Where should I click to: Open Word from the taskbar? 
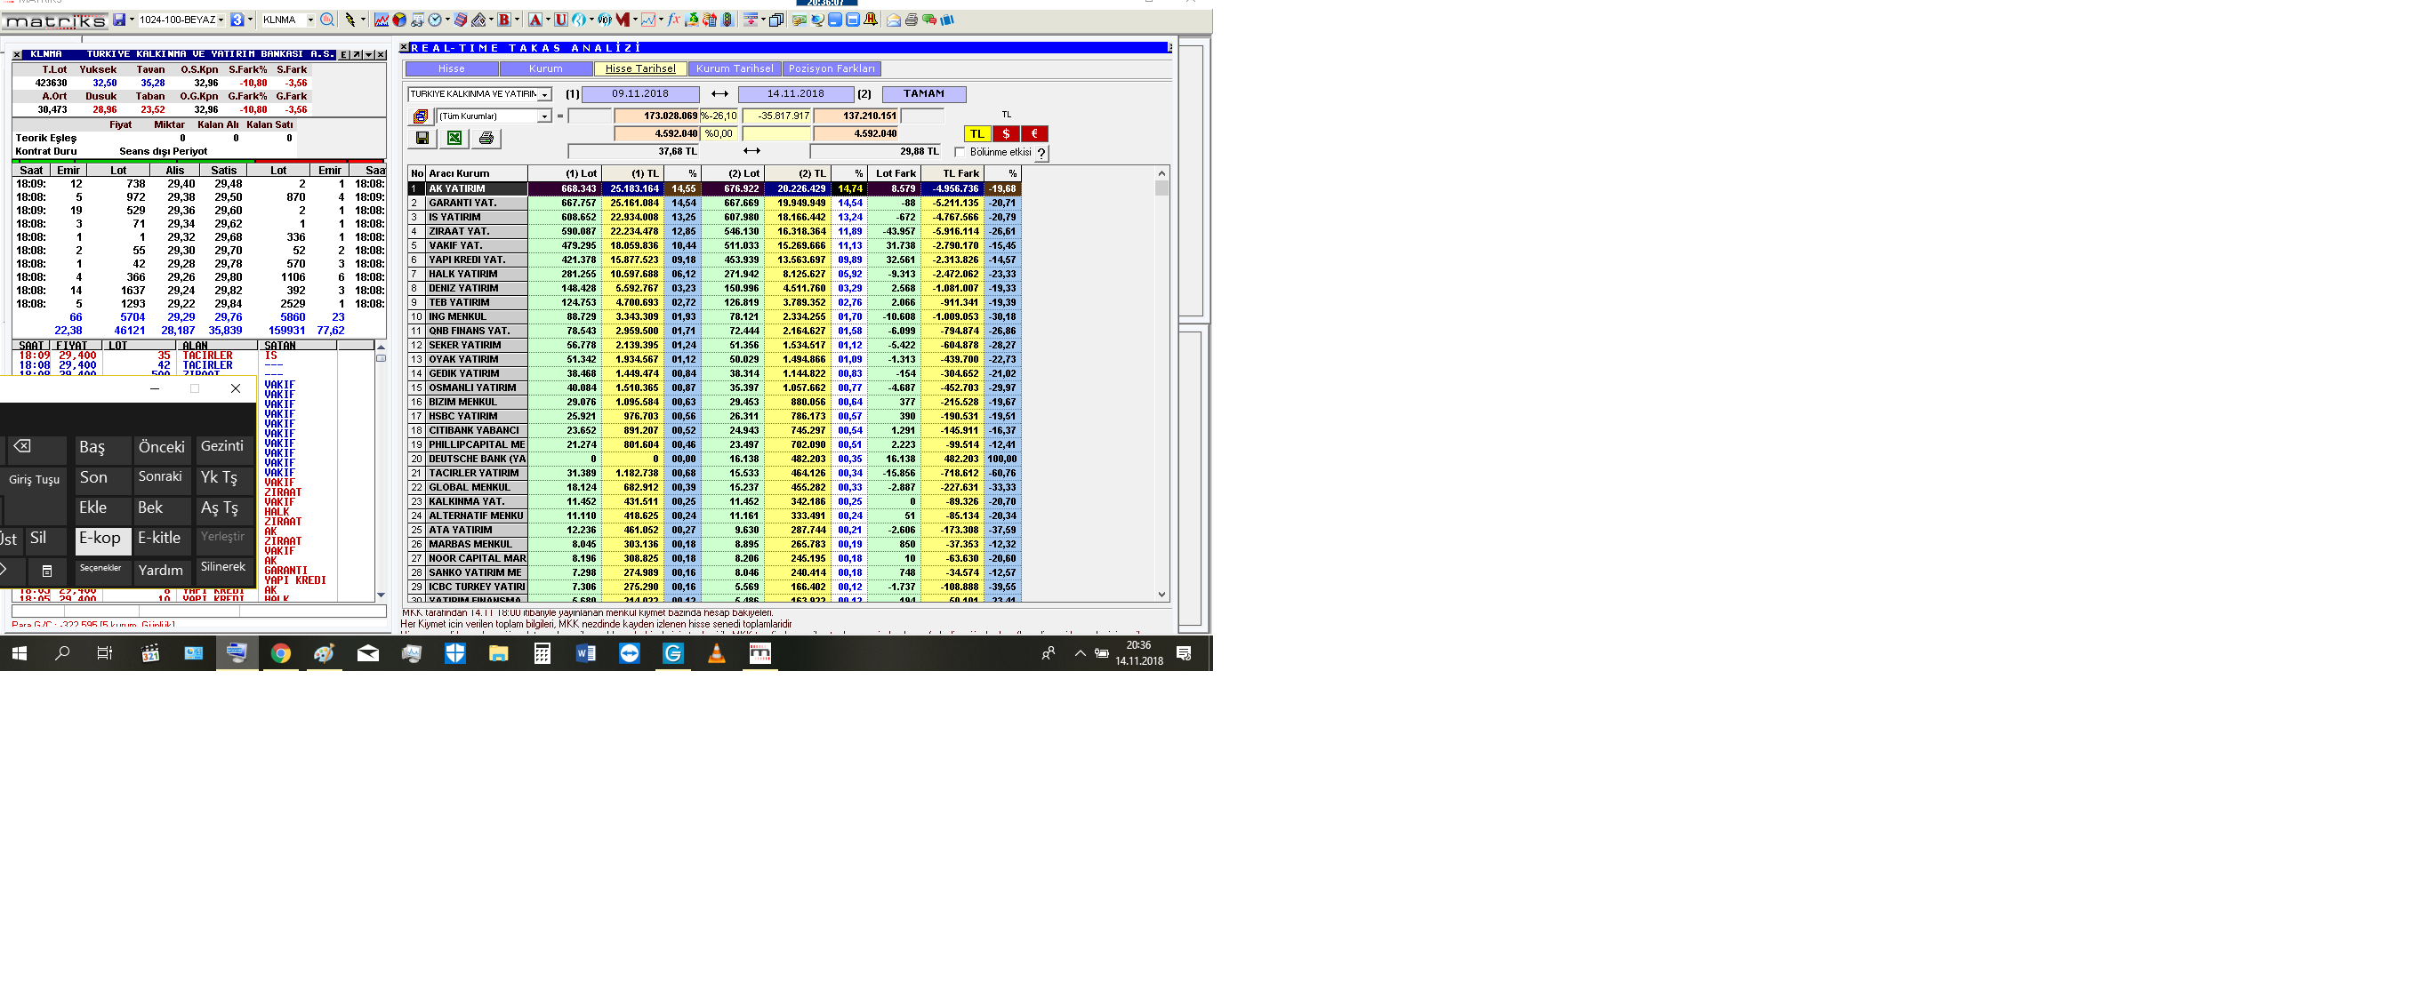[x=585, y=653]
